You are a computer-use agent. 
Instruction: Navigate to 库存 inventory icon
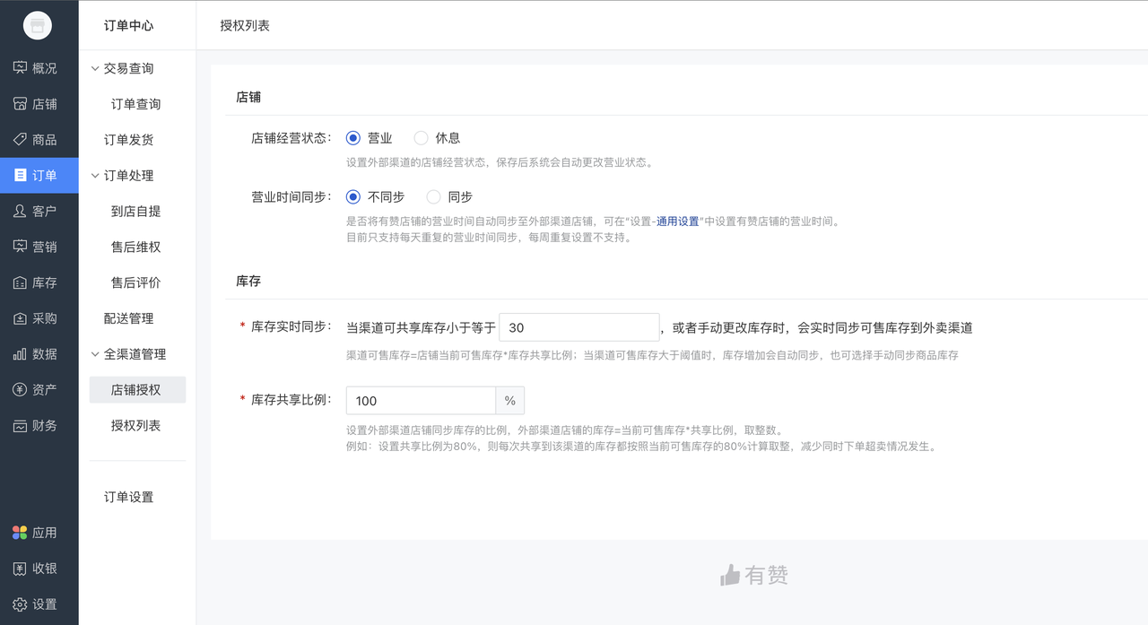click(20, 282)
